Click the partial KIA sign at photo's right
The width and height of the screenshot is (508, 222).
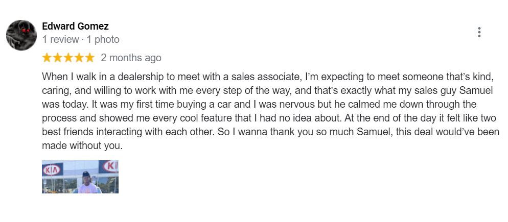pyautogui.click(x=110, y=167)
